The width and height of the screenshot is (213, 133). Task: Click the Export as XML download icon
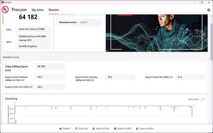pyautogui.click(x=137, y=129)
